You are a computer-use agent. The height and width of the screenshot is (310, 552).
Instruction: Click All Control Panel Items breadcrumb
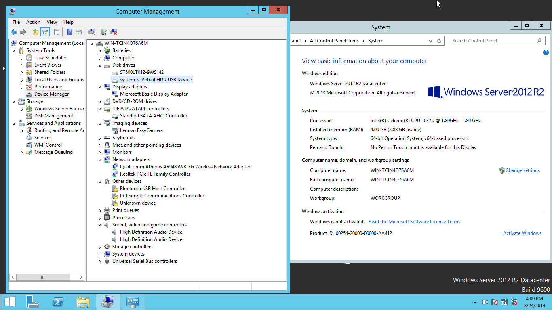(x=334, y=41)
